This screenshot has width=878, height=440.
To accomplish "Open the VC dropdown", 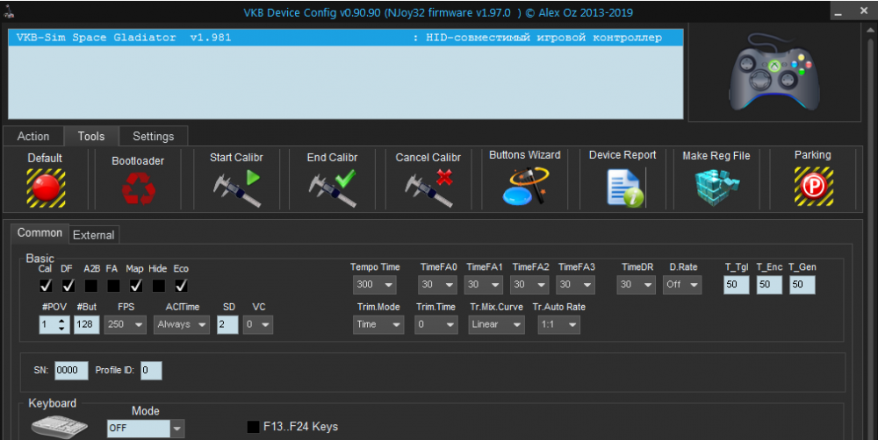I will coord(258,324).
